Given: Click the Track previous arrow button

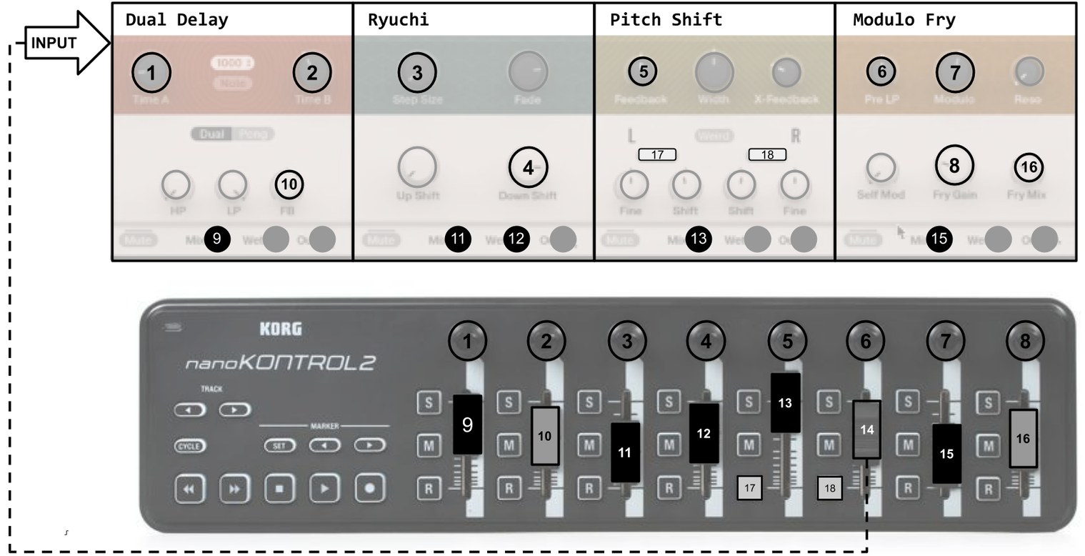Looking at the screenshot, I should pyautogui.click(x=189, y=410).
